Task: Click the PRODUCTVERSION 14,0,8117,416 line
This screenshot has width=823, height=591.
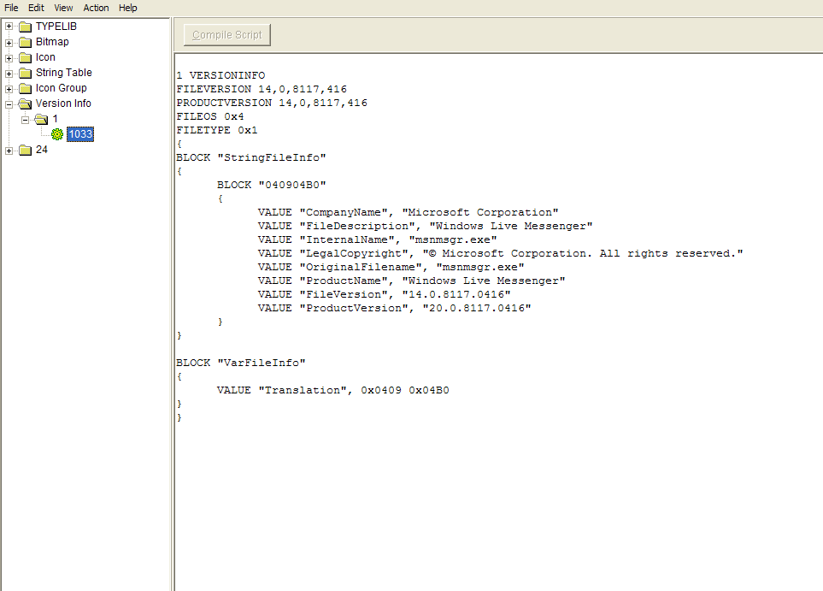Action: coord(272,103)
